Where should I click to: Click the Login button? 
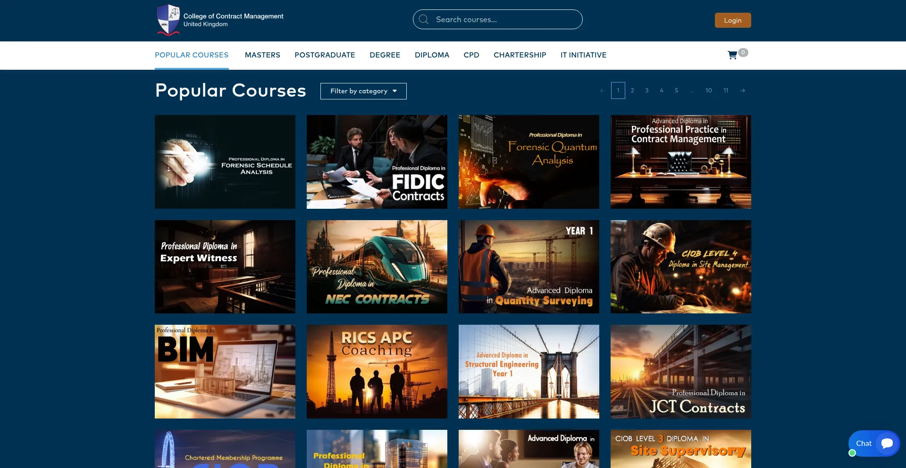click(x=732, y=20)
